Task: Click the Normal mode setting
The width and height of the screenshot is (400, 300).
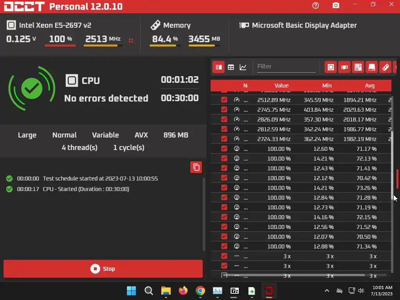Action: [64, 135]
